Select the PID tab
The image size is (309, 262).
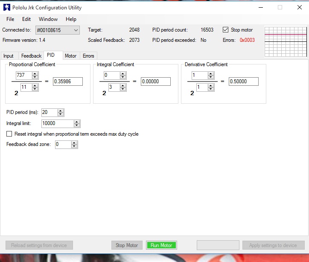(x=53, y=55)
